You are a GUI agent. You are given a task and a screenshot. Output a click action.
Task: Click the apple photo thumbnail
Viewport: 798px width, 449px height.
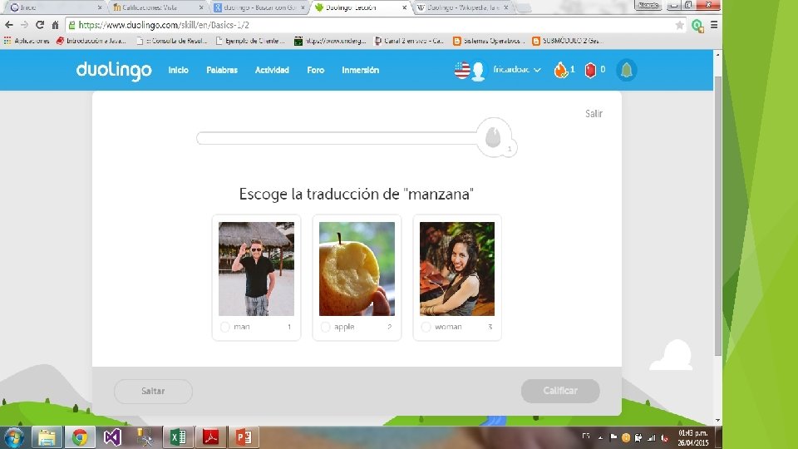(357, 269)
